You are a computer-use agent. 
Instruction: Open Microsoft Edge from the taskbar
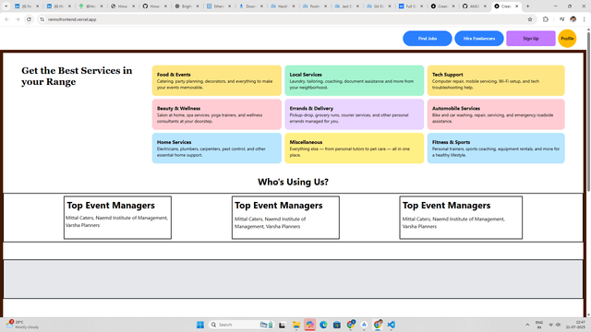(323, 325)
